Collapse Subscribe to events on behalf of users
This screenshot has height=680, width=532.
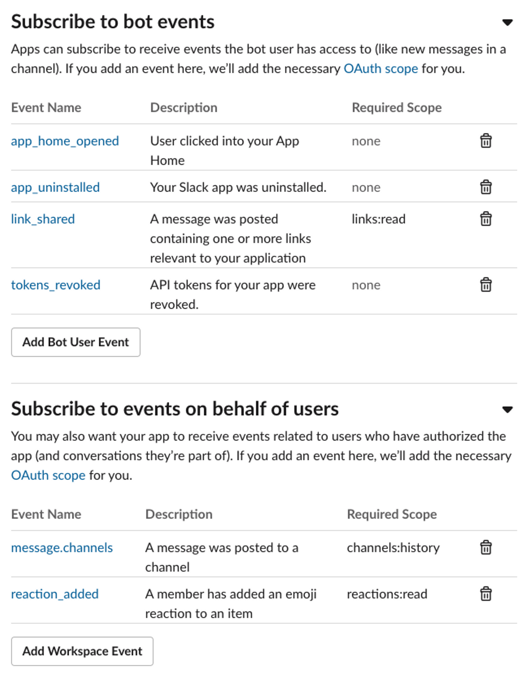tap(508, 409)
